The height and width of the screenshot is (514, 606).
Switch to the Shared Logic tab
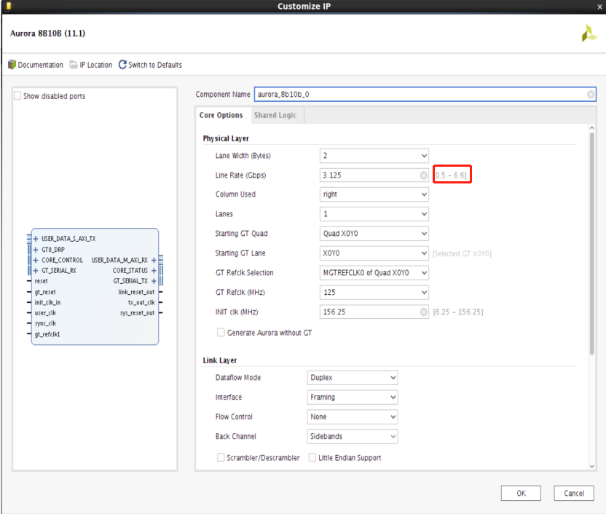pos(275,115)
